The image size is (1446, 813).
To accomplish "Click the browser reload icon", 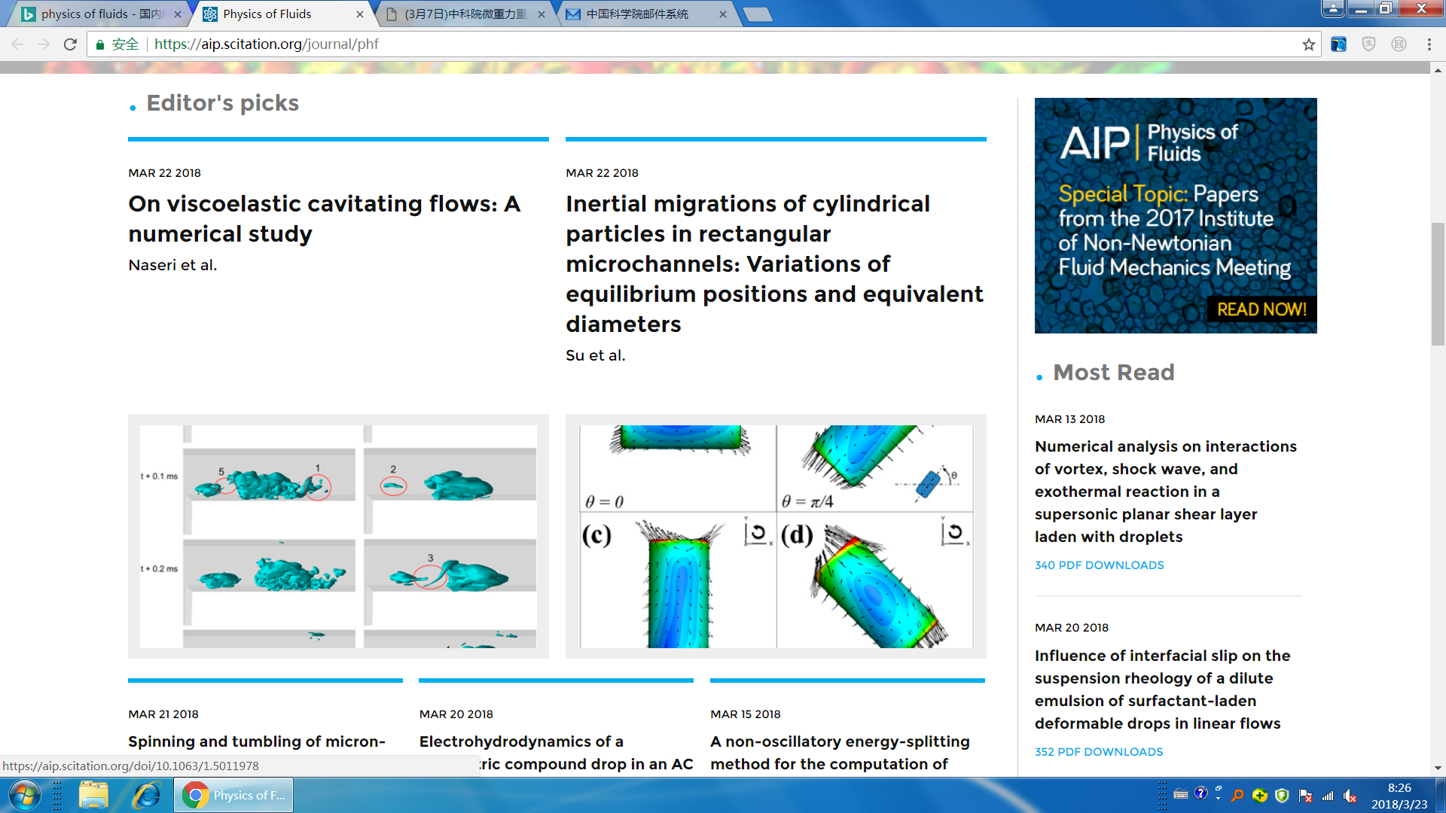I will (70, 44).
